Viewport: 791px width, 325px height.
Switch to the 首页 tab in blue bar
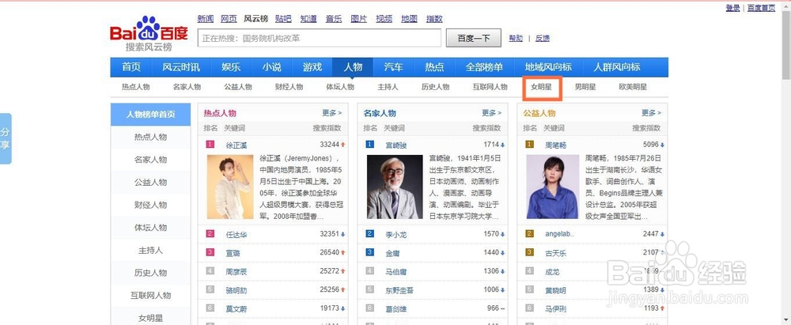click(131, 67)
